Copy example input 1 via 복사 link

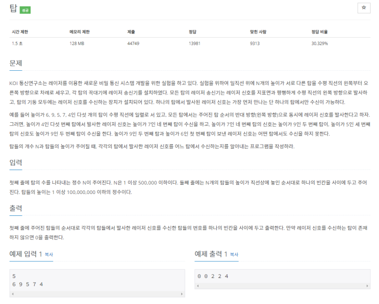click(x=49, y=254)
